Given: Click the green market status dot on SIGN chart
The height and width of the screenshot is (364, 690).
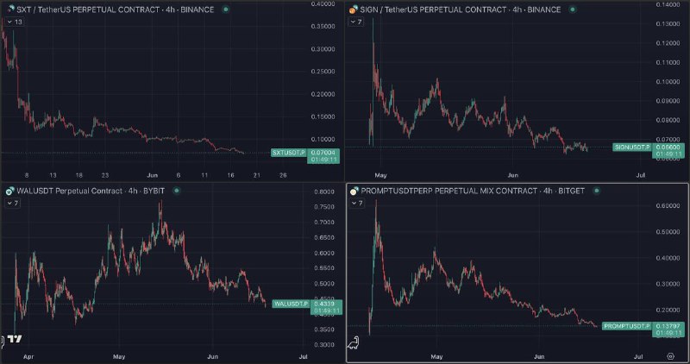Looking at the screenshot, I should [x=573, y=9].
